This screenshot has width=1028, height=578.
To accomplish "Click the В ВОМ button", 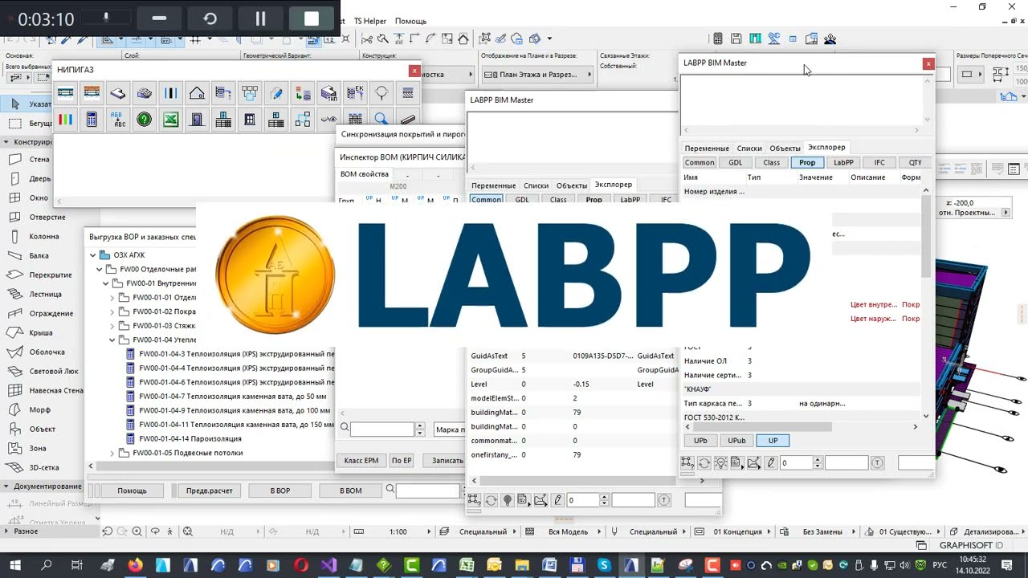I will coord(350,490).
